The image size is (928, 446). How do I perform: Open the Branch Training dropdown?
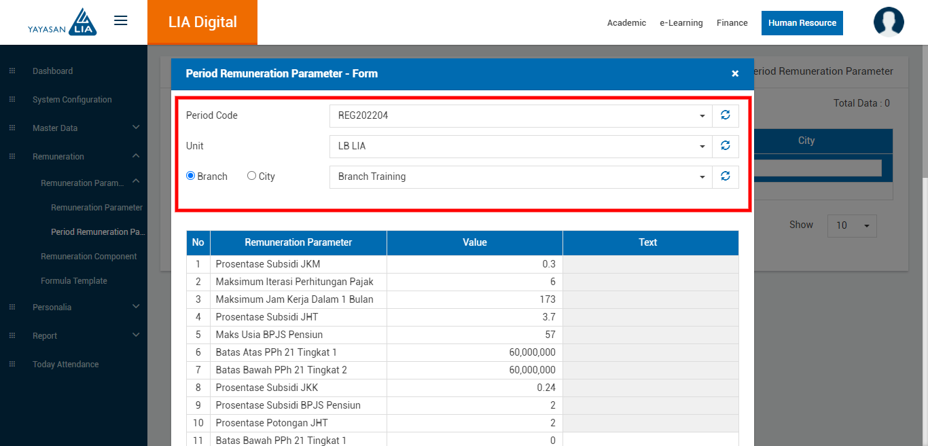click(520, 177)
